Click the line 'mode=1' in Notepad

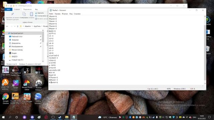point(52,31)
